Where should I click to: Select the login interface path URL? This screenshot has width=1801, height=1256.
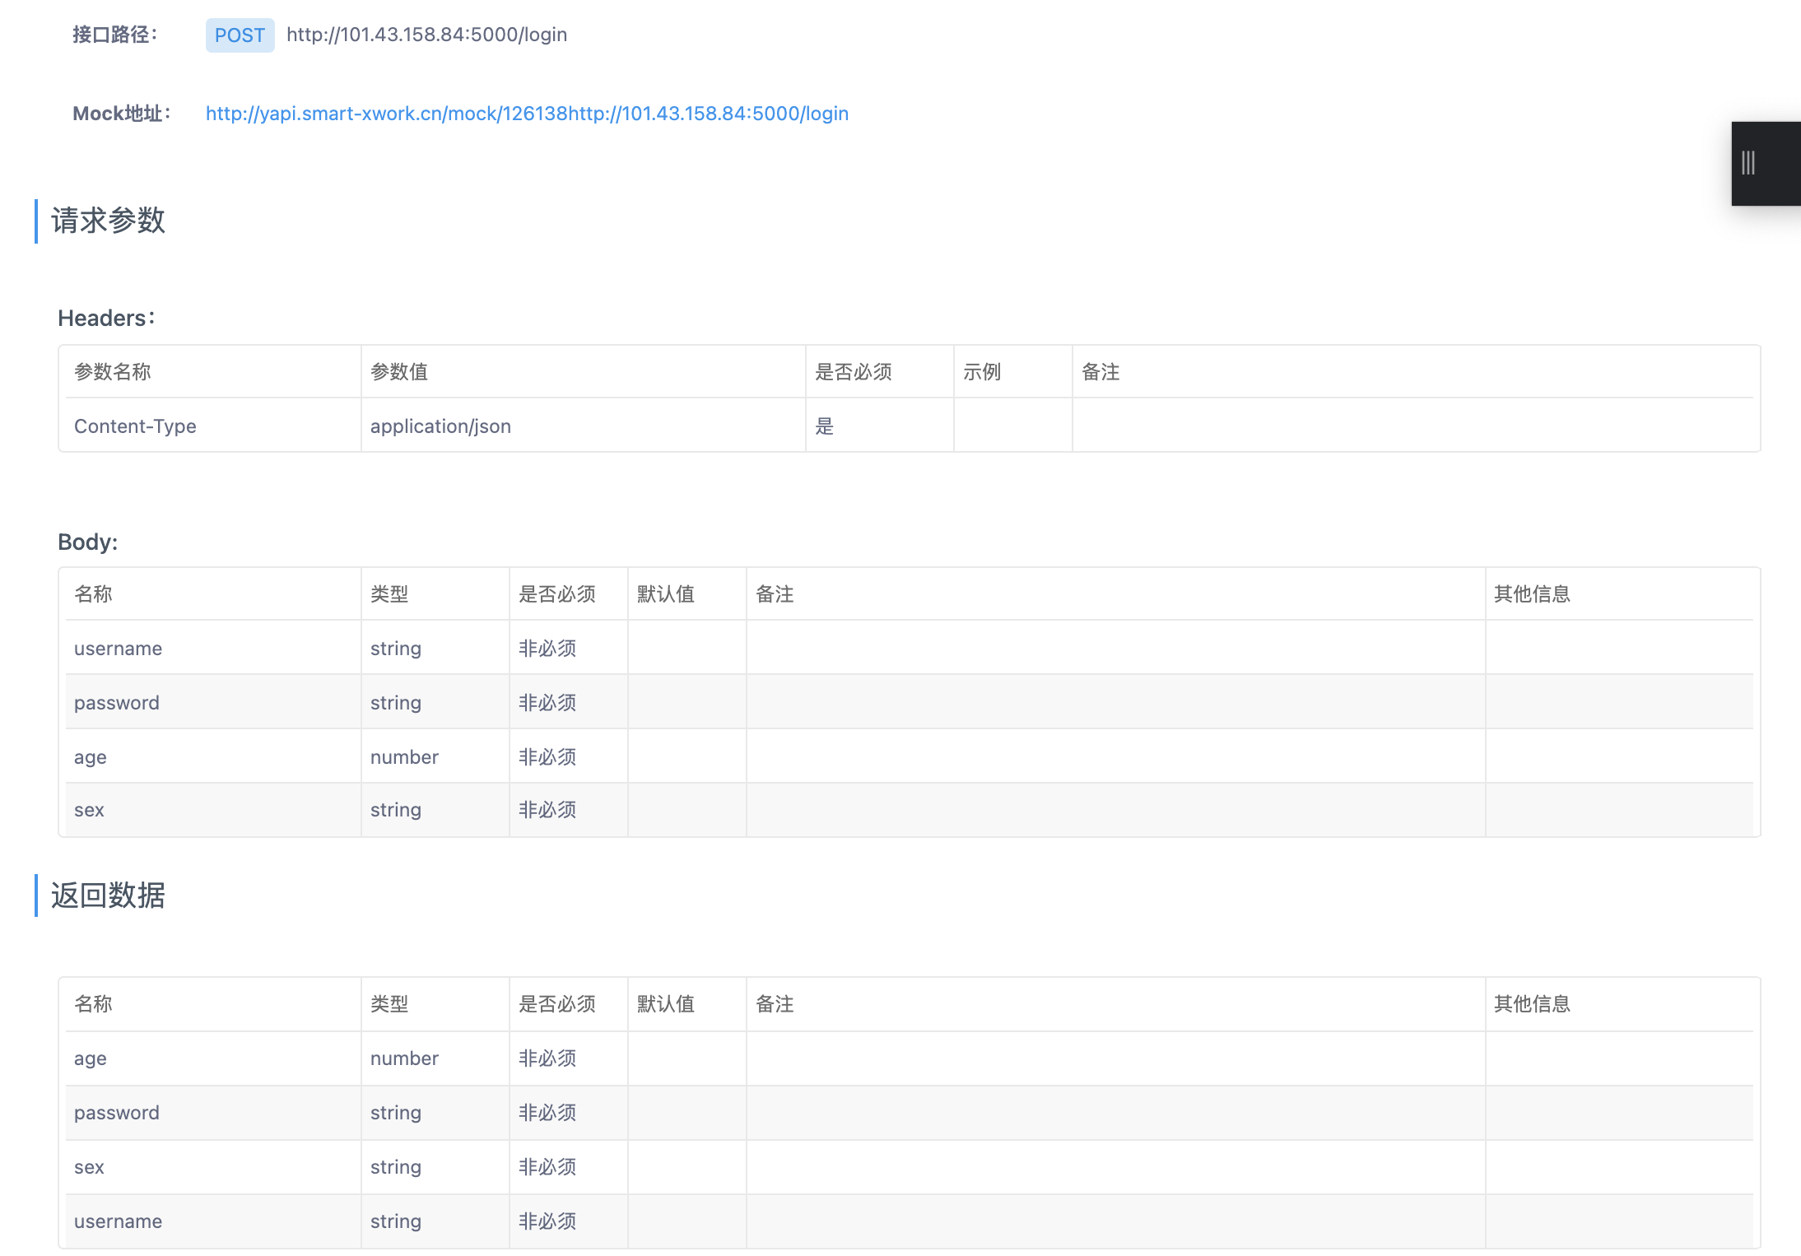point(426,35)
